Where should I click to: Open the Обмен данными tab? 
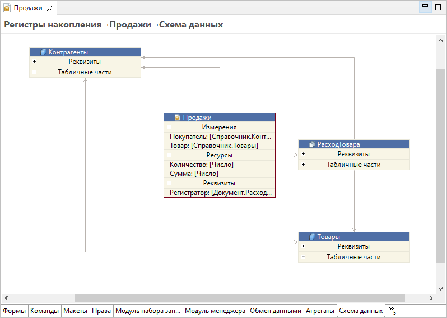[275, 311]
